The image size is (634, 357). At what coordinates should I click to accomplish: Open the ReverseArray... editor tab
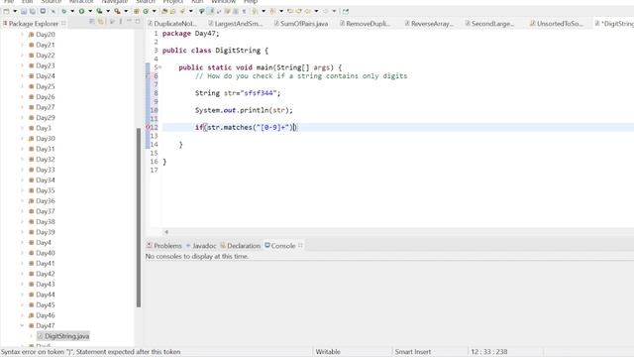429,24
